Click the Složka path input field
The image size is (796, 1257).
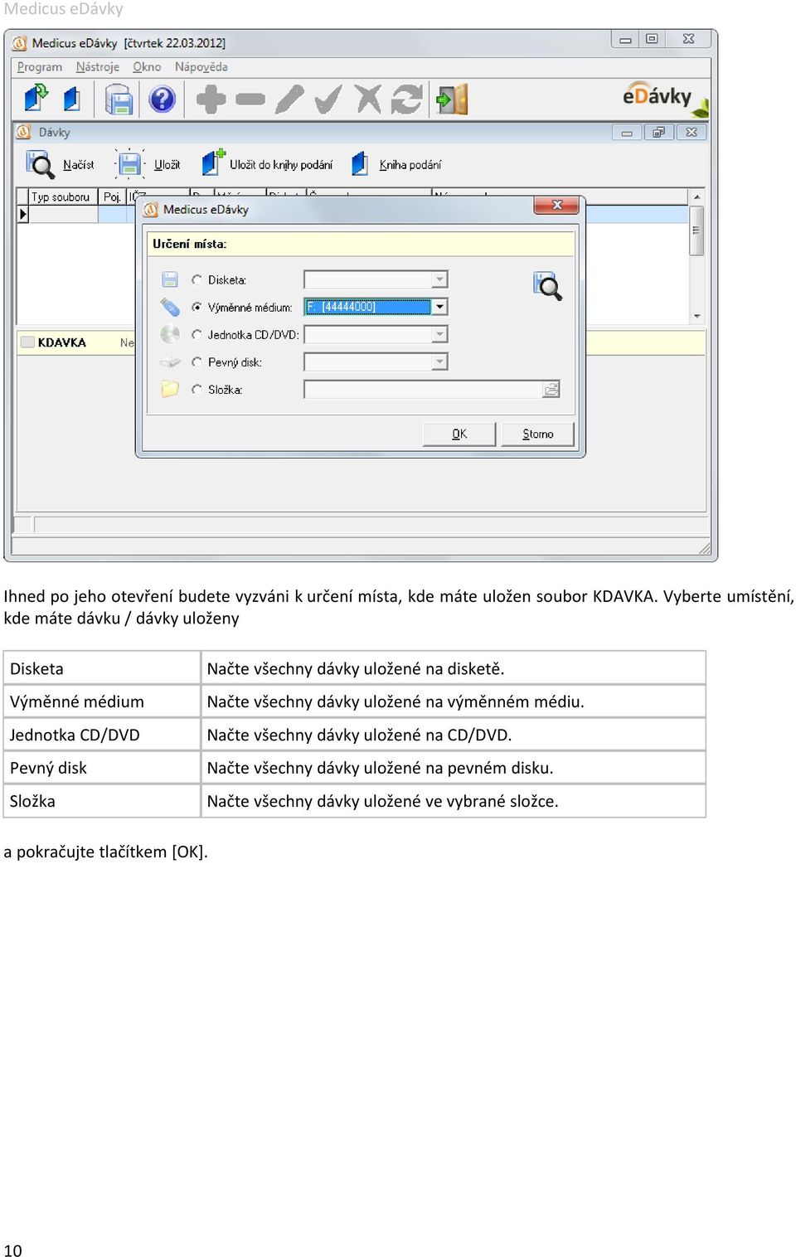click(x=423, y=389)
